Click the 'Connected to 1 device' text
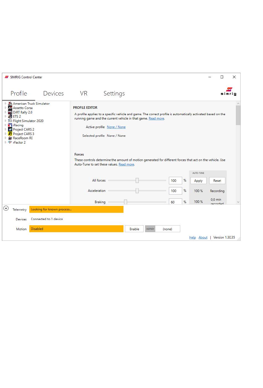 pyautogui.click(x=47, y=219)
